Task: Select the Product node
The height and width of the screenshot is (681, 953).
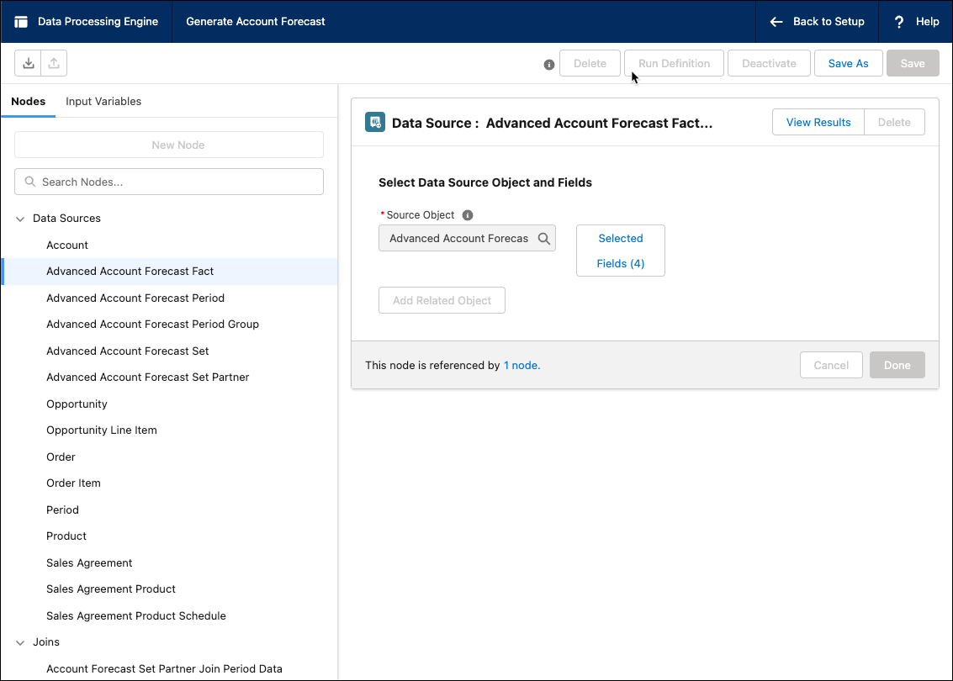Action: [170, 536]
